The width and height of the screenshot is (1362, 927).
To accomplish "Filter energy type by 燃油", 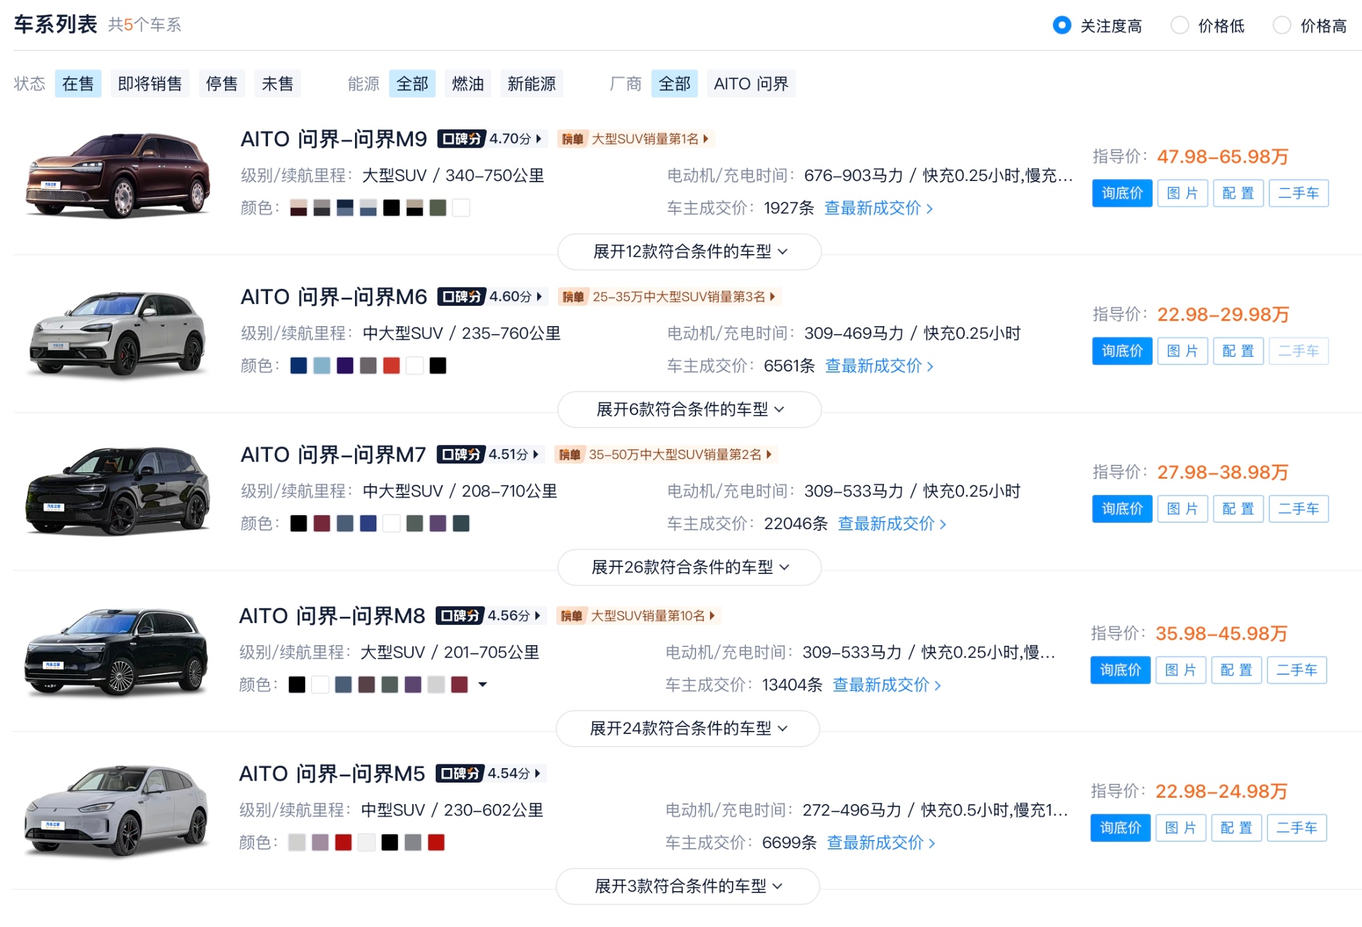I will tap(468, 84).
